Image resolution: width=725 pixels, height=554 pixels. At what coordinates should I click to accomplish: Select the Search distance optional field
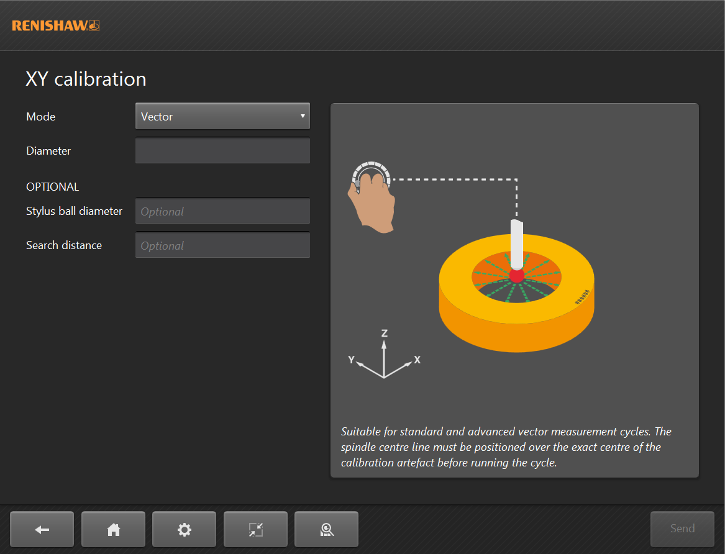222,245
